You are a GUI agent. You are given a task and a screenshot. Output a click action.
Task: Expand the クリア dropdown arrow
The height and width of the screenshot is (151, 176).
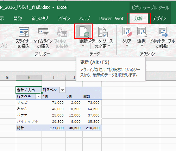coord(127,46)
